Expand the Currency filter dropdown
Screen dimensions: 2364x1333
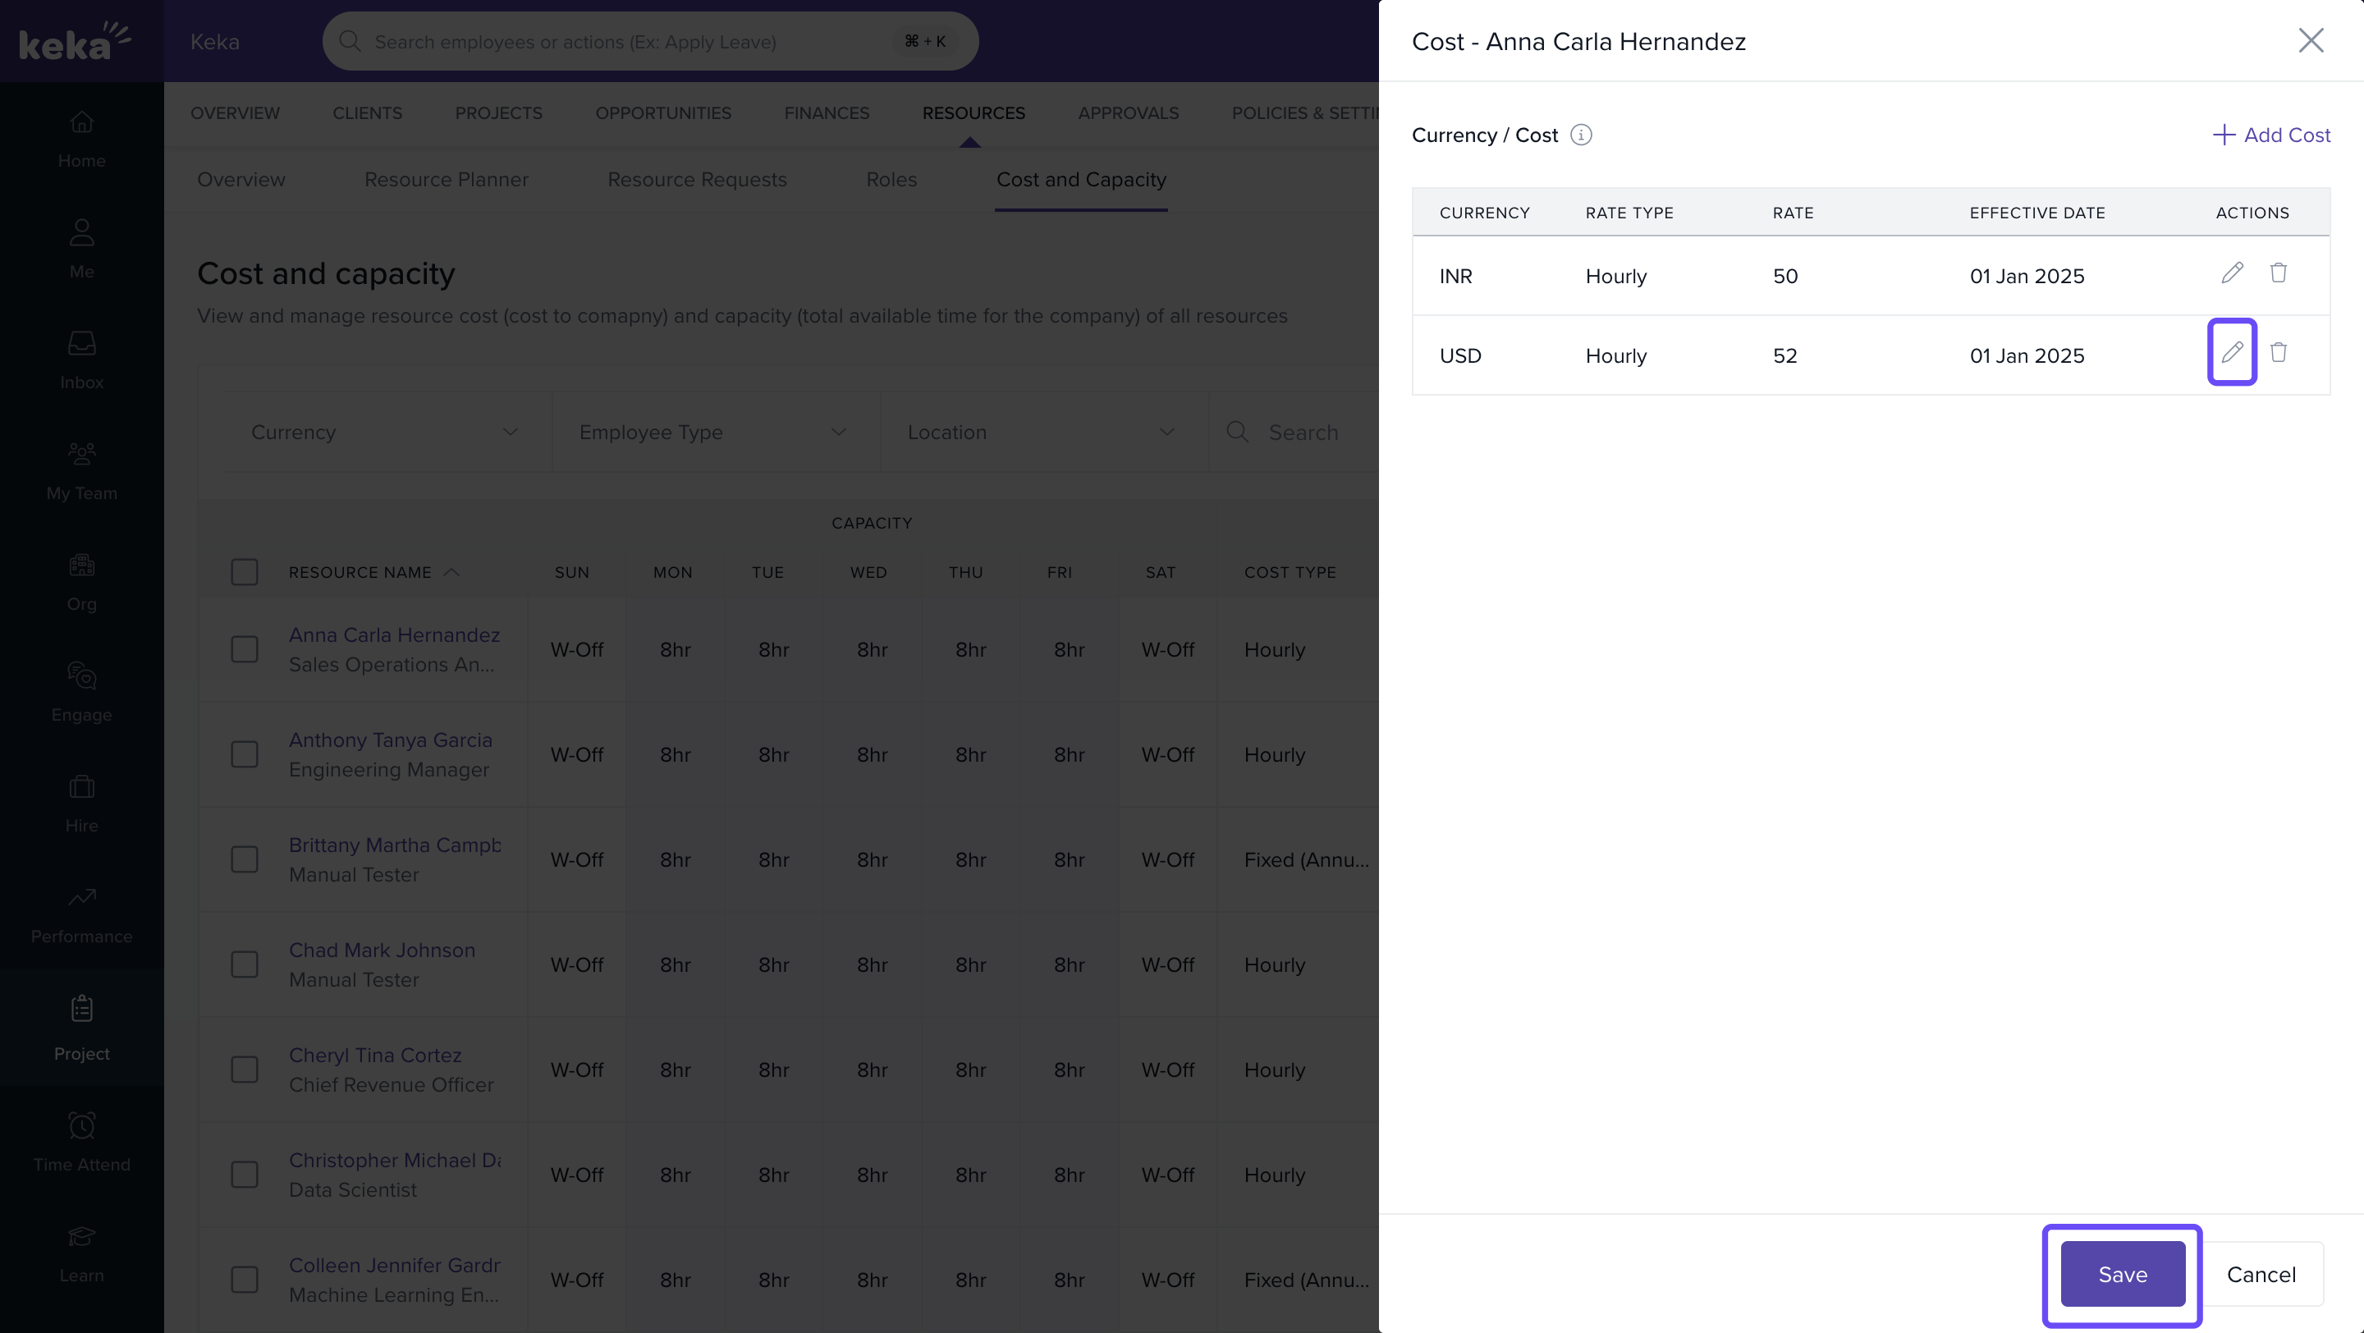coord(386,432)
